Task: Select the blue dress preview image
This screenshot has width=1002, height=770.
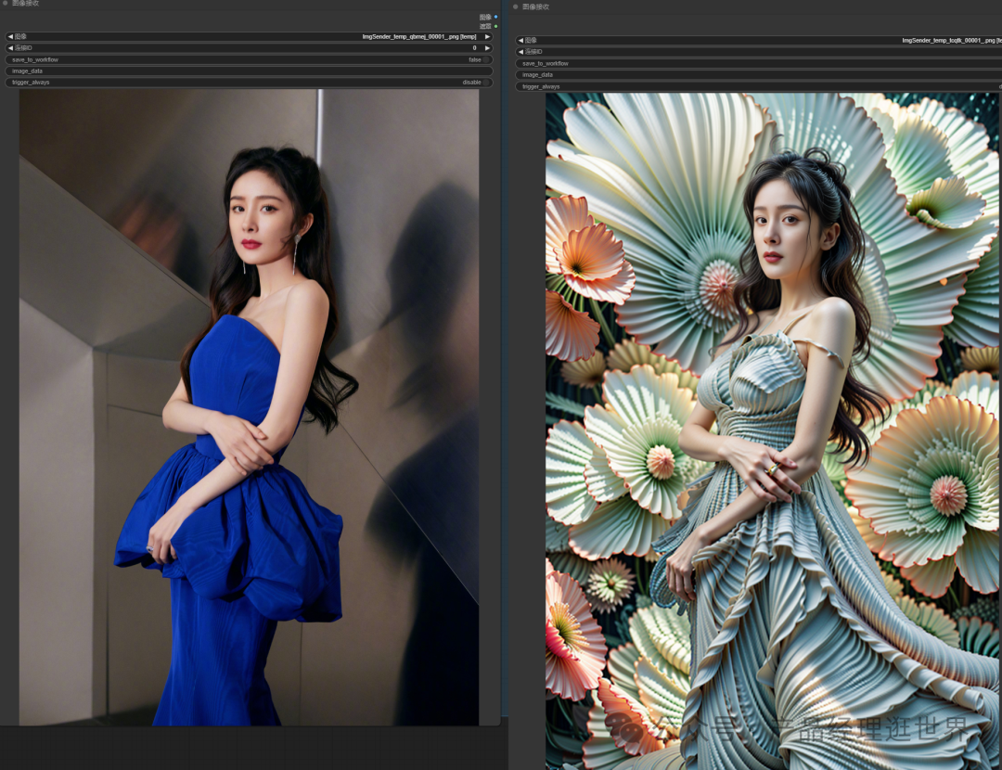Action: click(x=249, y=408)
